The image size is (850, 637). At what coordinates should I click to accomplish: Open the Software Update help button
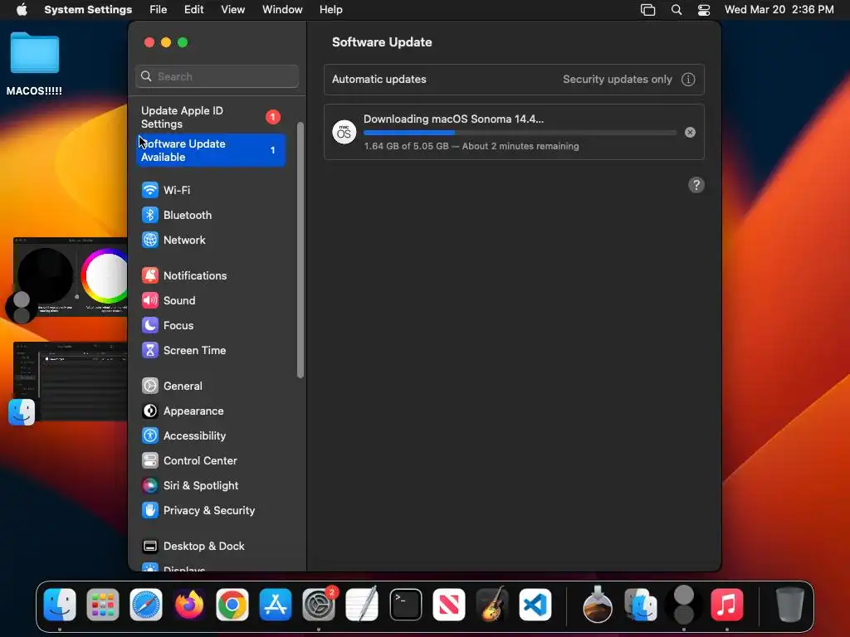point(696,185)
